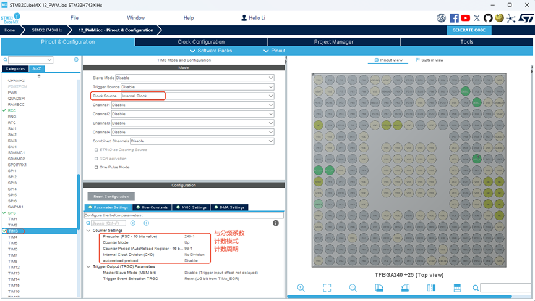
Task: Open the GitHub icon link
Action: click(x=488, y=18)
